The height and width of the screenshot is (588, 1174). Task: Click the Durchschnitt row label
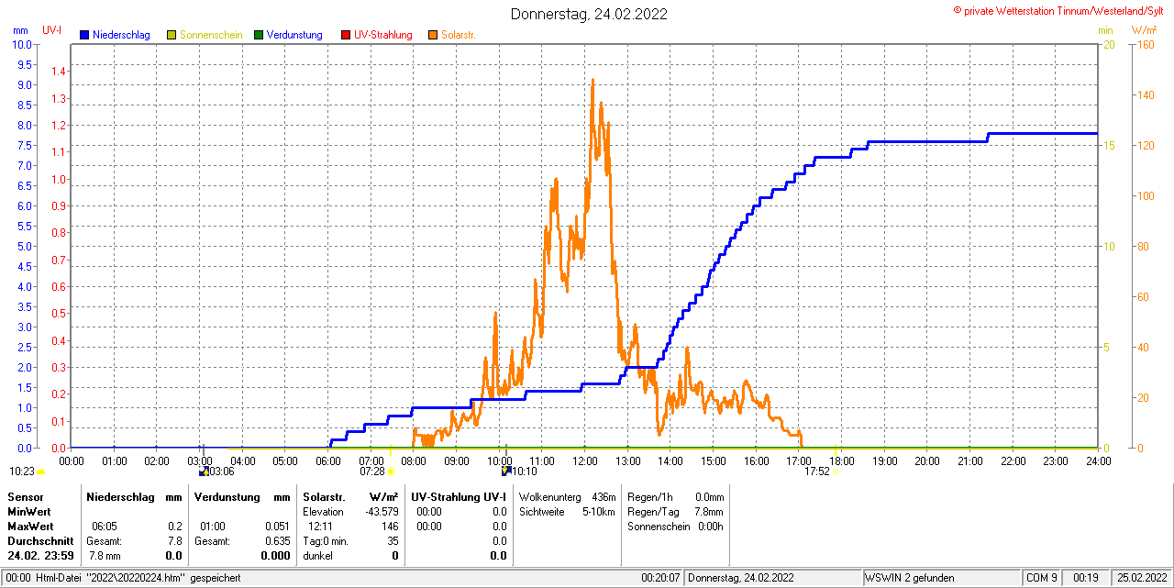pos(40,541)
